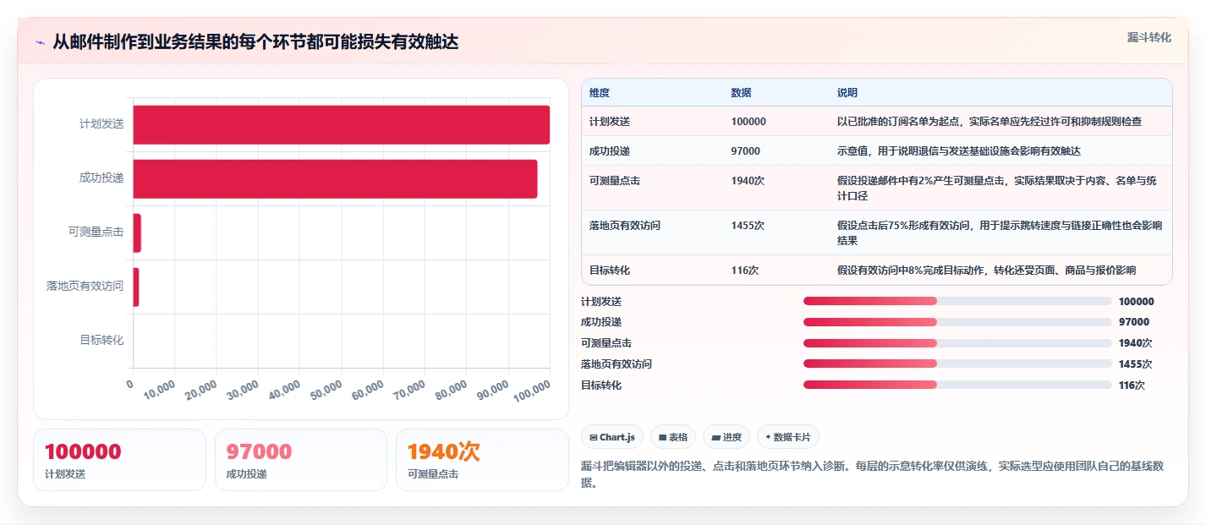Click the 116次 value in the table
This screenshot has height=525, width=1206.
coord(745,270)
